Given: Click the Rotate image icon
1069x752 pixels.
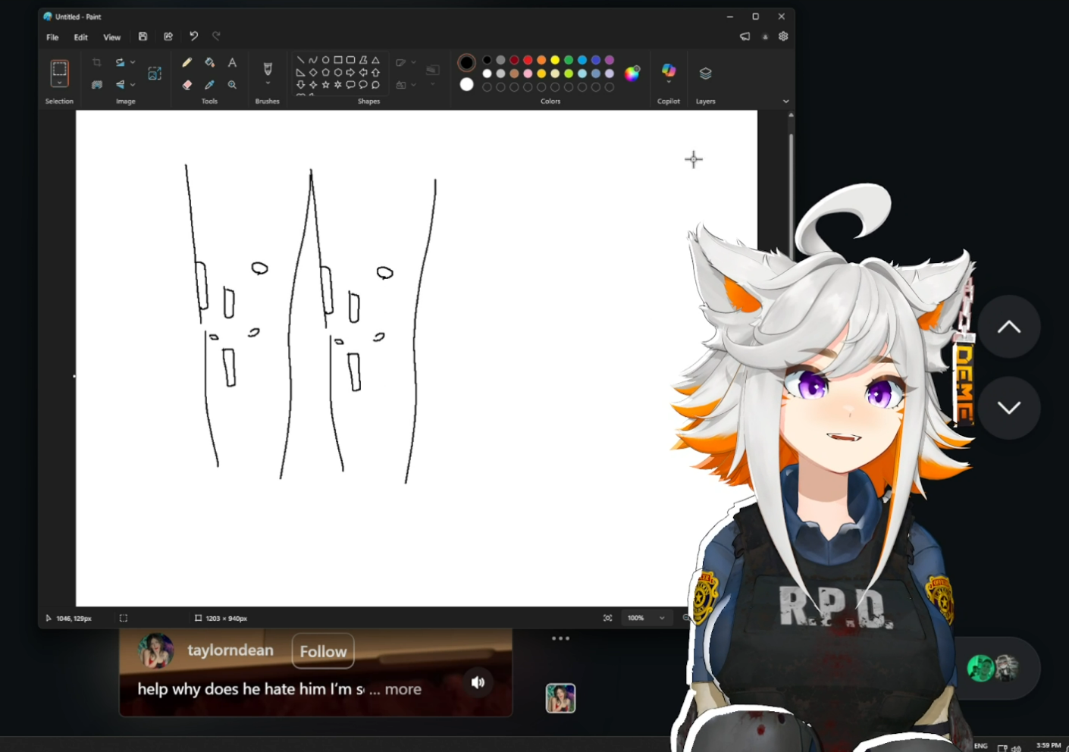Looking at the screenshot, I should 120,62.
